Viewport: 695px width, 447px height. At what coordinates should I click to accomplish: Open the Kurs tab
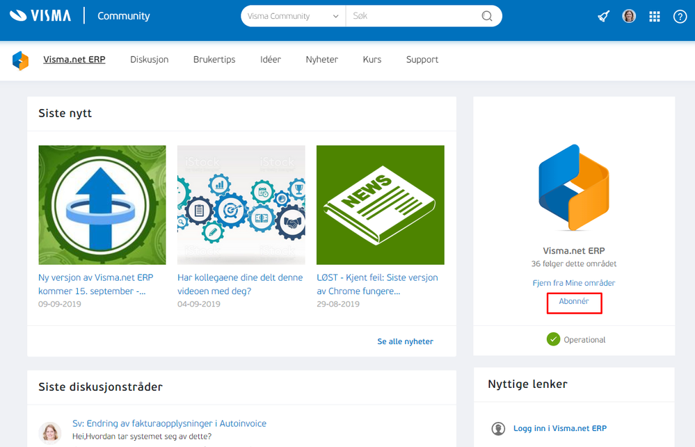click(x=372, y=59)
